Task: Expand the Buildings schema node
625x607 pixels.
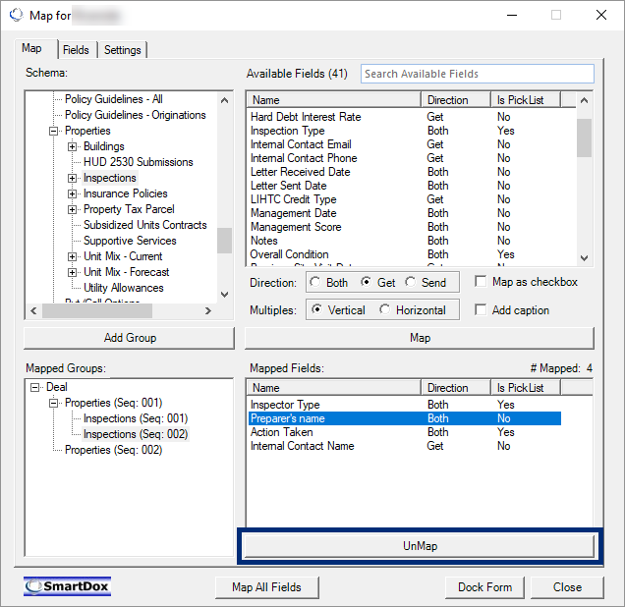Action: 72,146
